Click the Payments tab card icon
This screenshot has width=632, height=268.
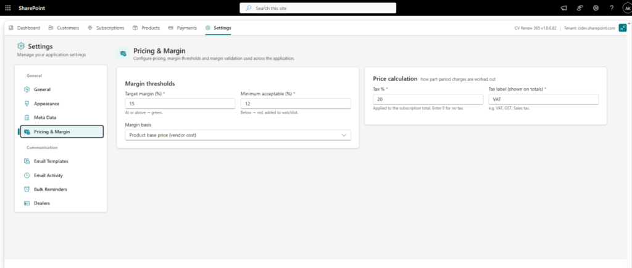tap(171, 28)
